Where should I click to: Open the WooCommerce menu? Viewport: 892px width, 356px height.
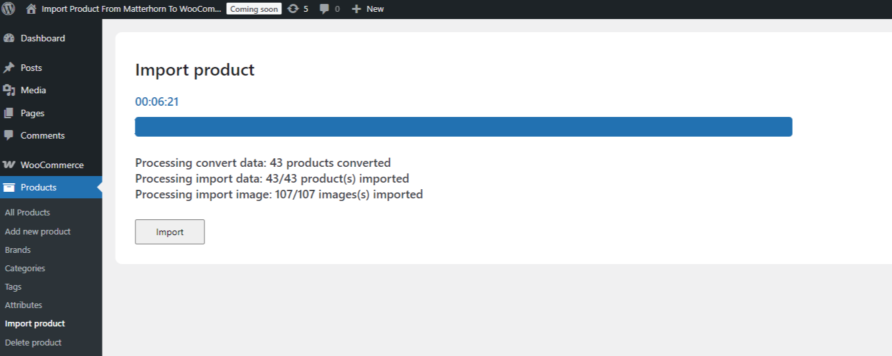click(x=51, y=165)
